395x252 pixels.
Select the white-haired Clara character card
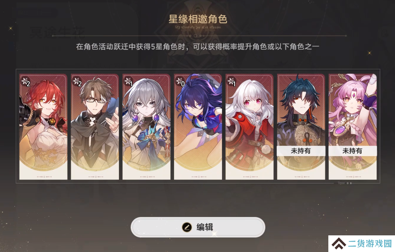coord(249,126)
